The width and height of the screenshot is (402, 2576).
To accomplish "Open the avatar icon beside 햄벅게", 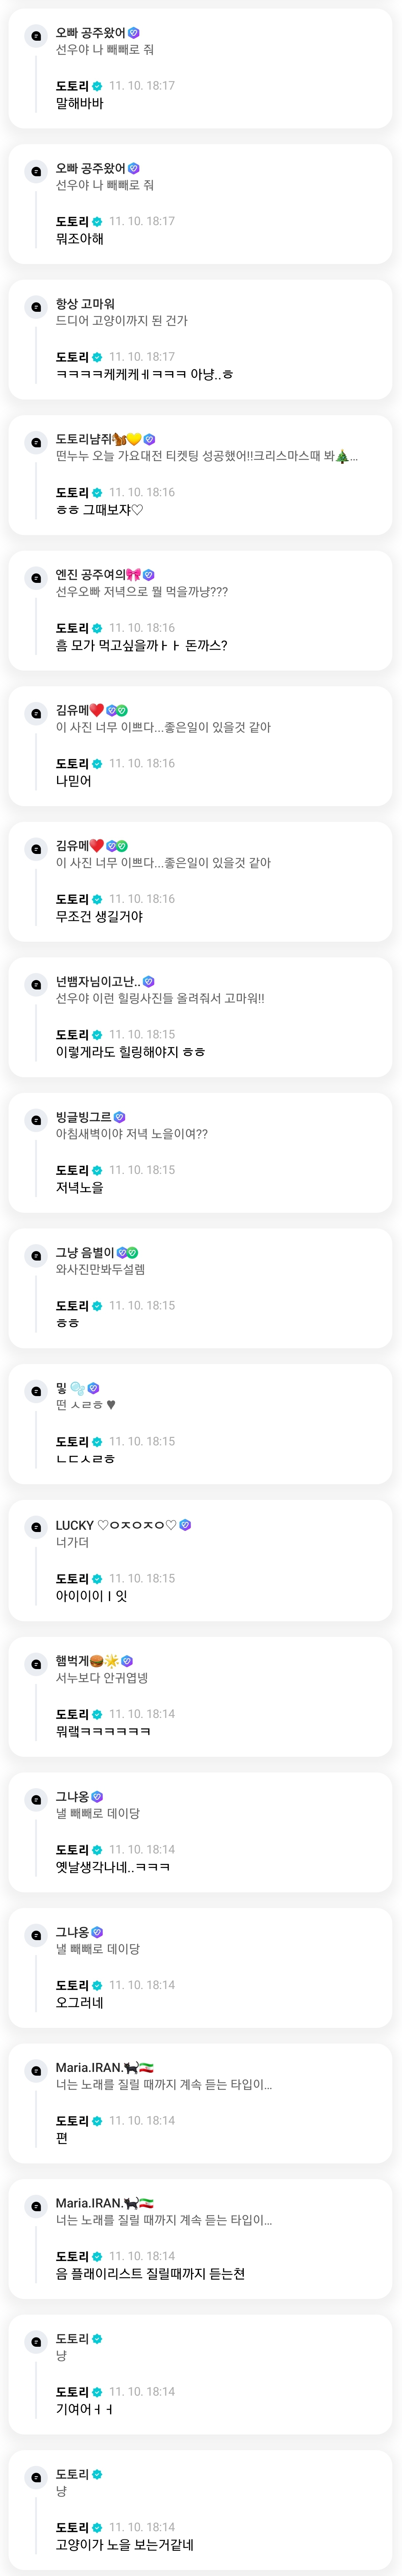I will [36, 1664].
